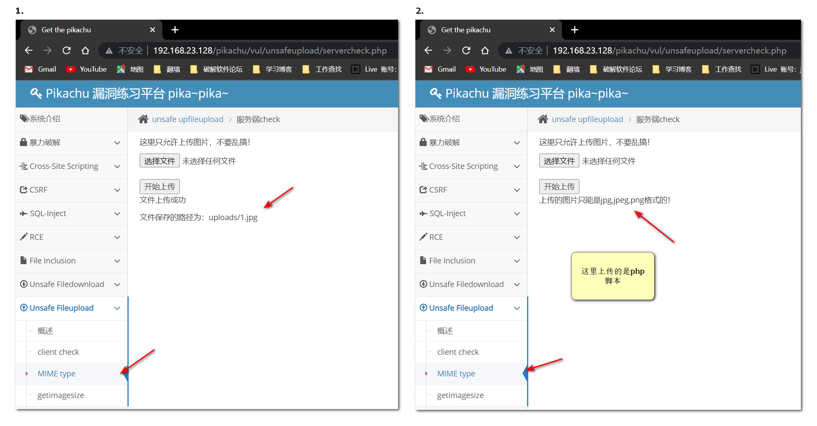
Task: Open new tab with plus in right browser
Action: (574, 30)
